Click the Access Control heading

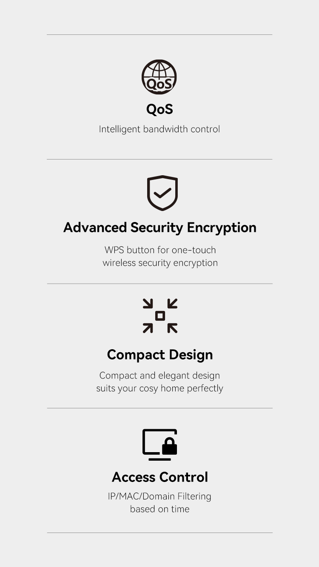click(x=159, y=477)
